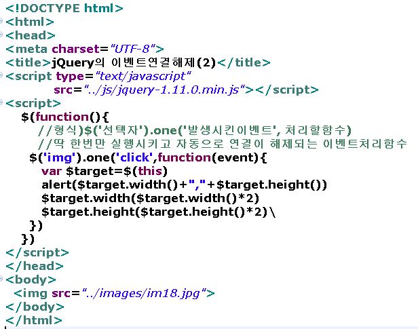The height and width of the screenshot is (329, 418).
Task: Place cursor on the opening <head> tag
Action: click(x=31, y=35)
